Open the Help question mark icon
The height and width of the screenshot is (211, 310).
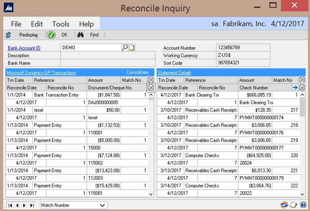(303, 205)
